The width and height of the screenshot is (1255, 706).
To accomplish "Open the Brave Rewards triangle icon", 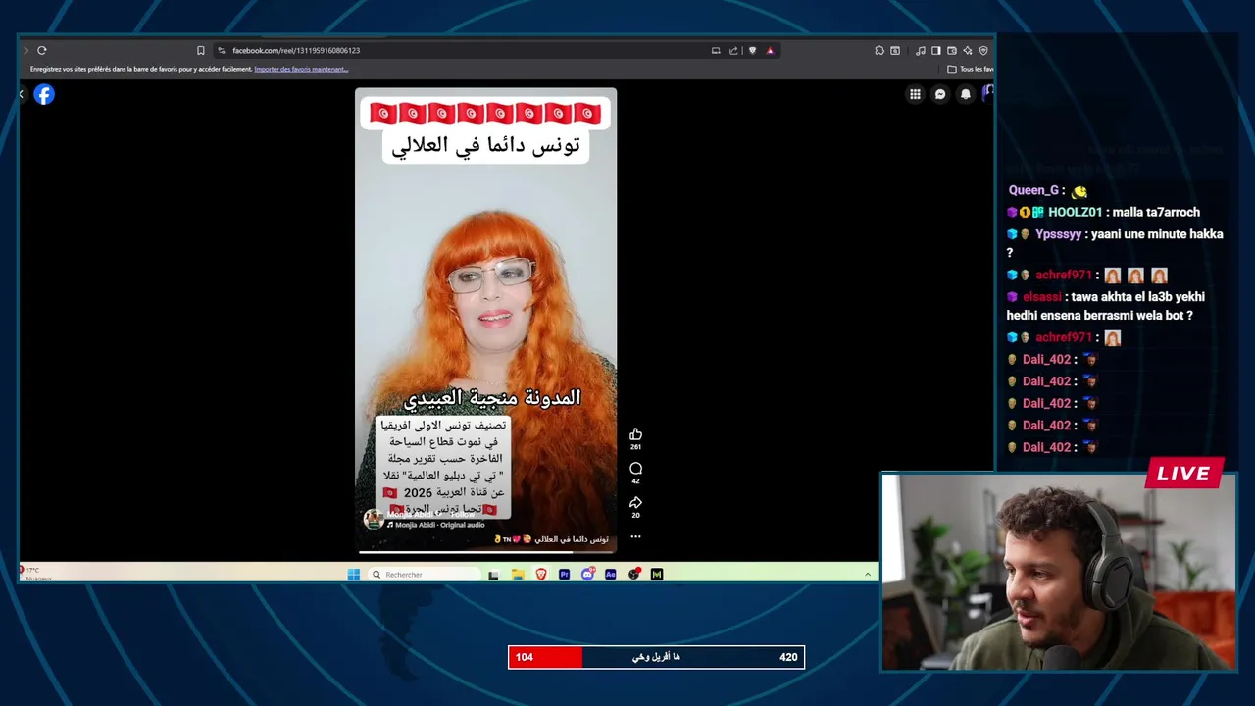I will 770,50.
